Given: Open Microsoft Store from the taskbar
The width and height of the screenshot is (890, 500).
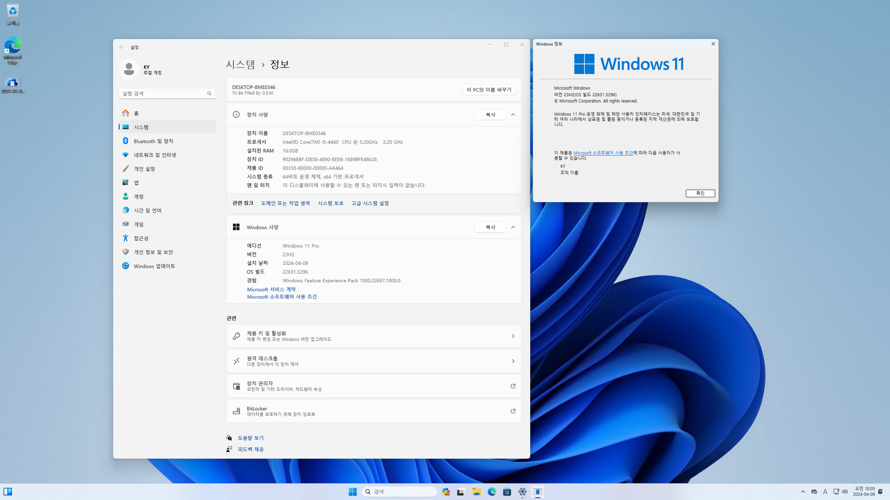Looking at the screenshot, I should (507, 492).
